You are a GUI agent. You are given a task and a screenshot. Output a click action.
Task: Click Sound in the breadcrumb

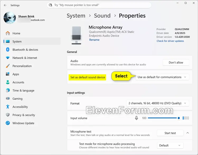pos(102,16)
